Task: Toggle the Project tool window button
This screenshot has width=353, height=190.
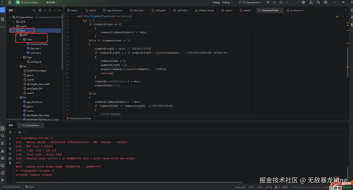Action: (x=3, y=10)
